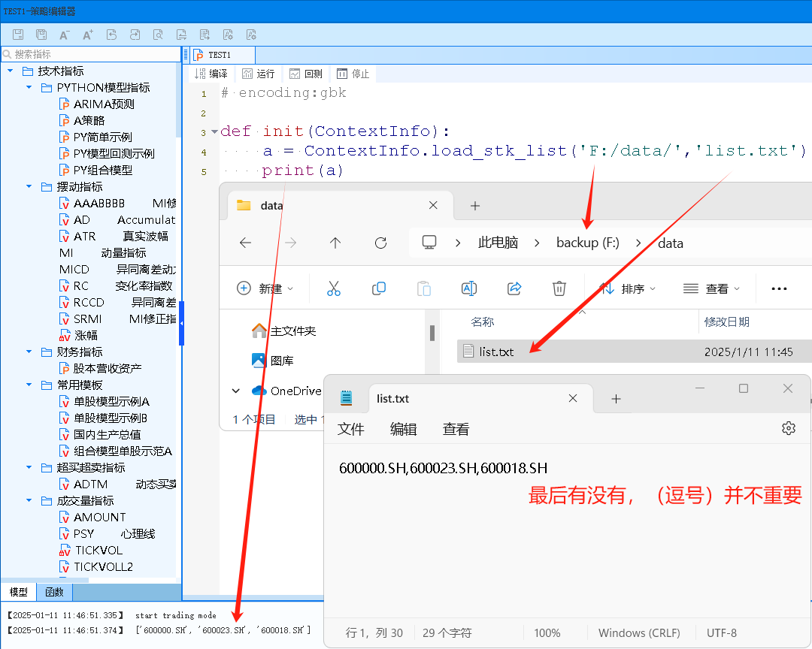Select the AMOUNT indicator
This screenshot has width=812, height=649.
pos(92,518)
